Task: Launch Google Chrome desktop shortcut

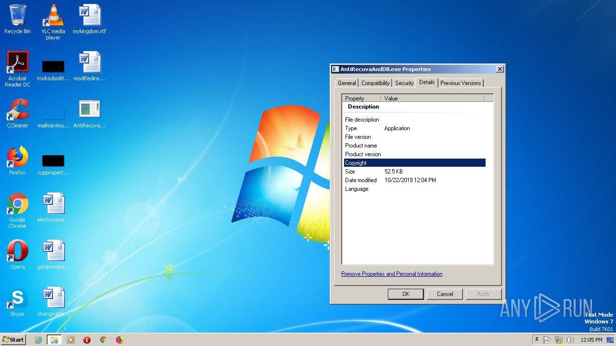Action: tap(17, 210)
